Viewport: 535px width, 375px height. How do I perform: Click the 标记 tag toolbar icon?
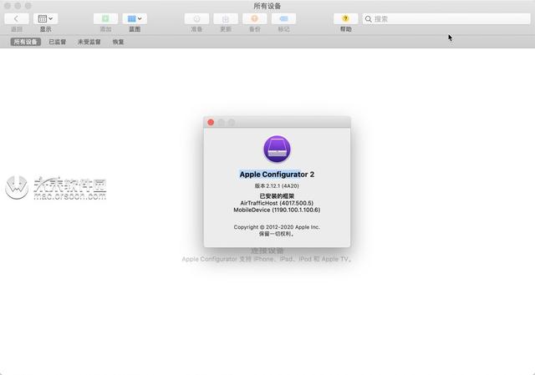283,18
